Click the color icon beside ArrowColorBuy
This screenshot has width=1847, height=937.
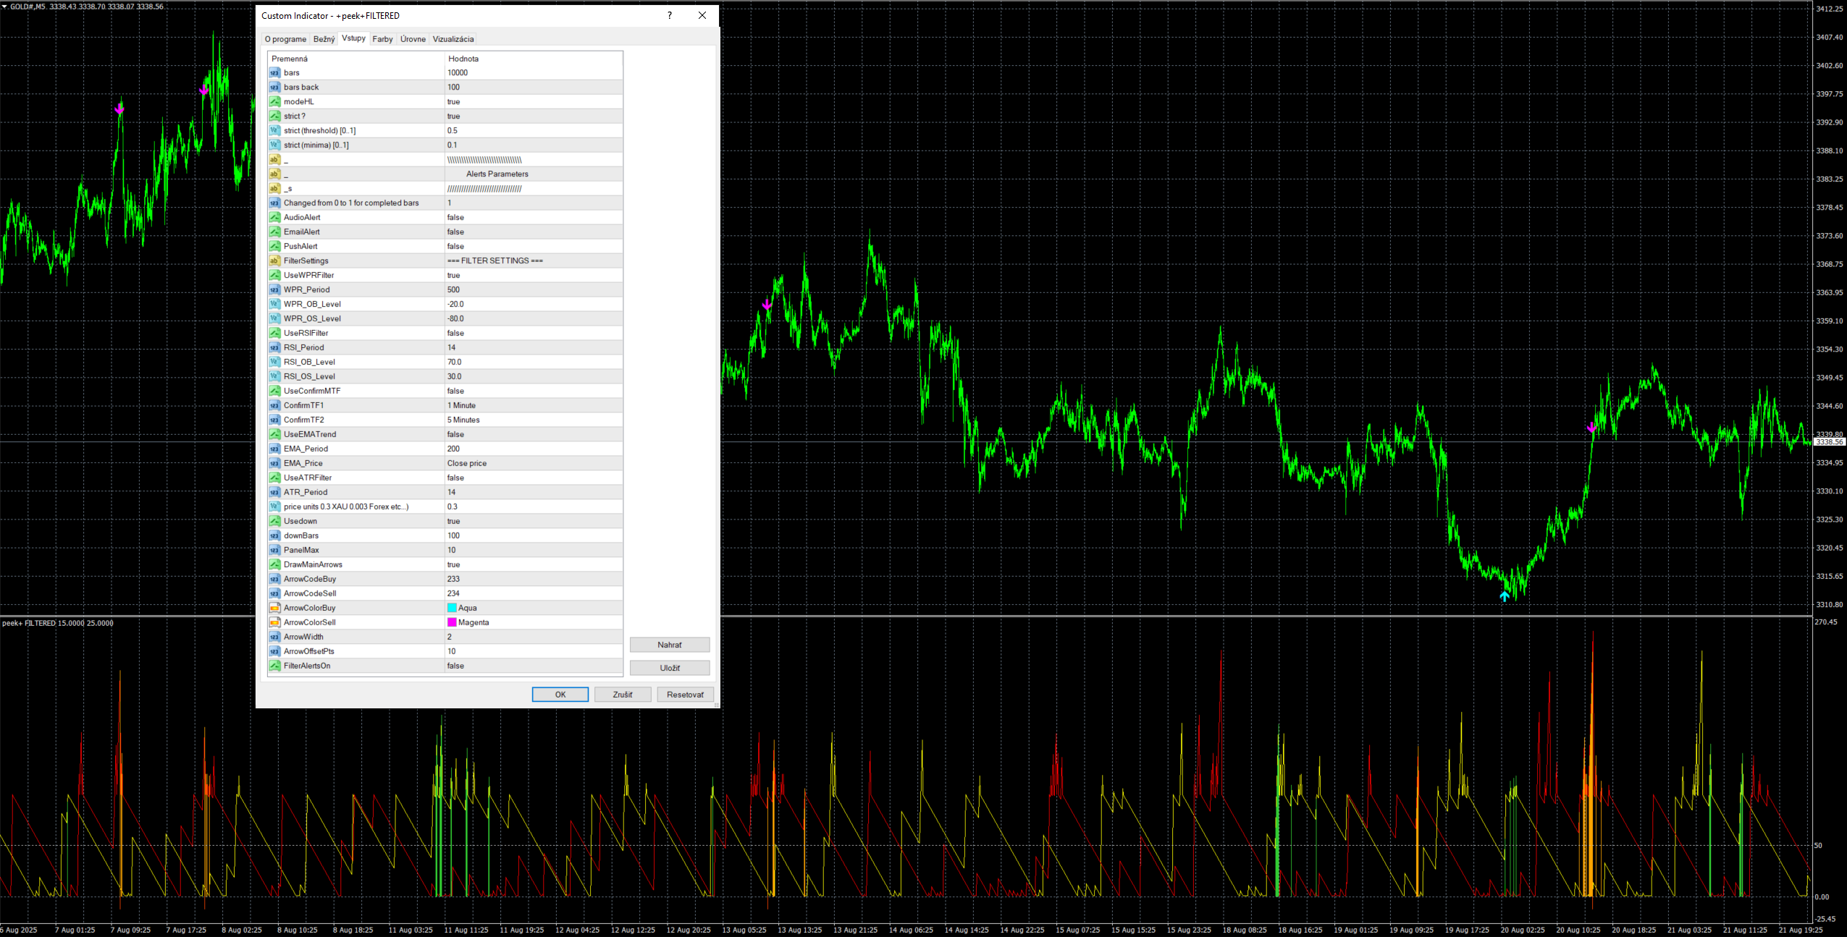point(274,608)
